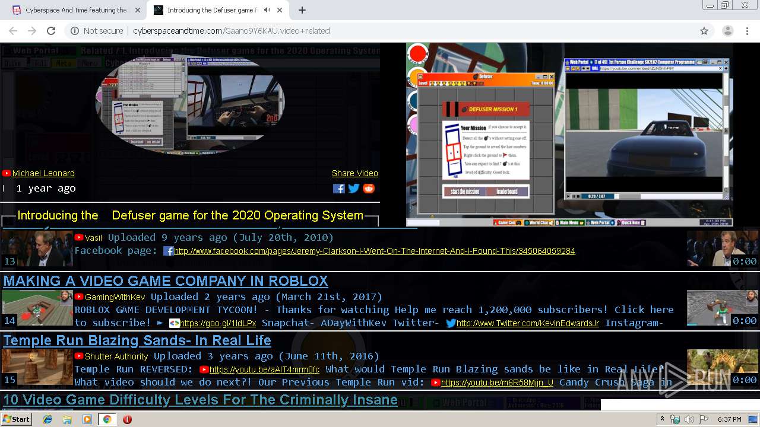Show hidden system tray icons

point(663,419)
